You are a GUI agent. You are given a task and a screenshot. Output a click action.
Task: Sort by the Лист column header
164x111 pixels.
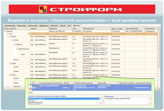77,28
